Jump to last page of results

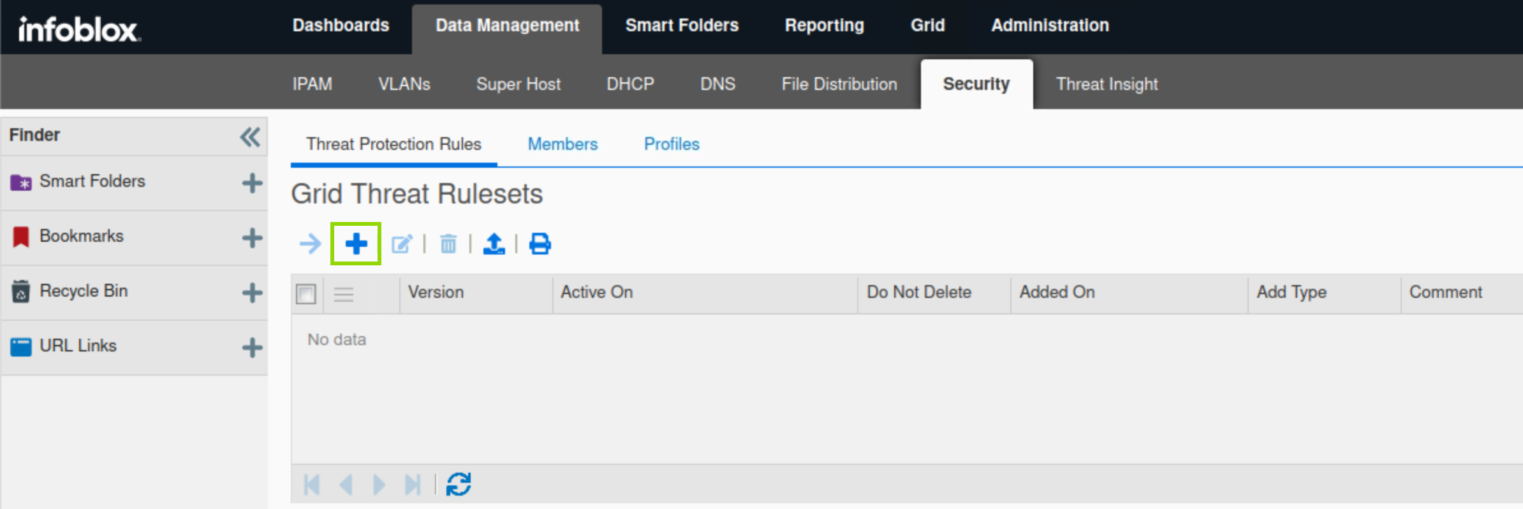pos(413,484)
